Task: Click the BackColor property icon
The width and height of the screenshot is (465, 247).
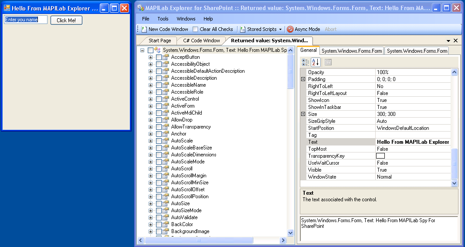Action: [x=166, y=224]
